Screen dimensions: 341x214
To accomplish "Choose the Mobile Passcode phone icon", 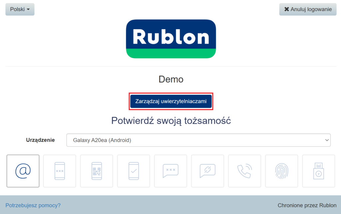I will tap(60, 171).
